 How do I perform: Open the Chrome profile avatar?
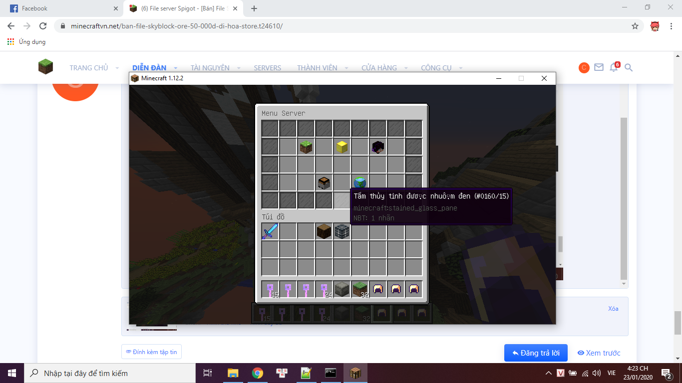pyautogui.click(x=655, y=26)
